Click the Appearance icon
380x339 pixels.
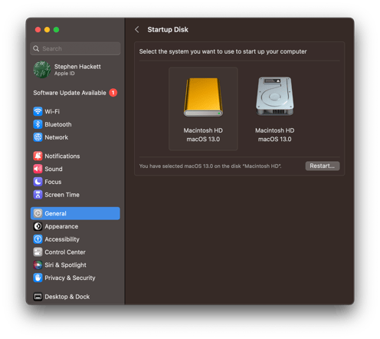click(38, 226)
